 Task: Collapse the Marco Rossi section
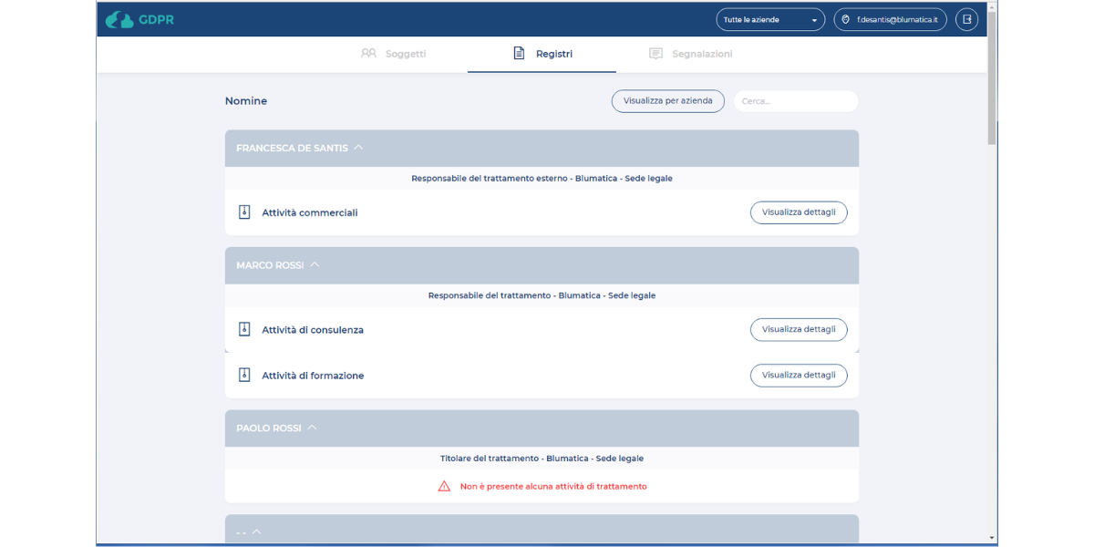click(x=315, y=265)
